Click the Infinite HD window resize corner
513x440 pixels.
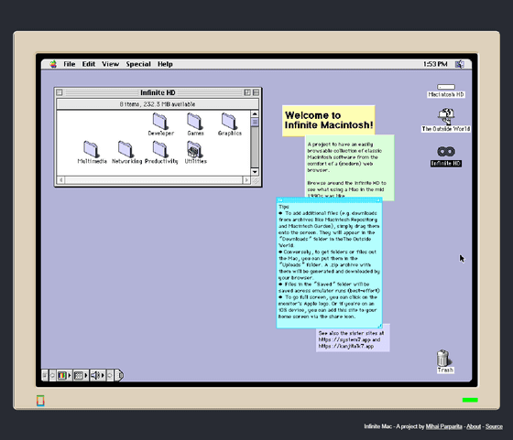click(256, 180)
